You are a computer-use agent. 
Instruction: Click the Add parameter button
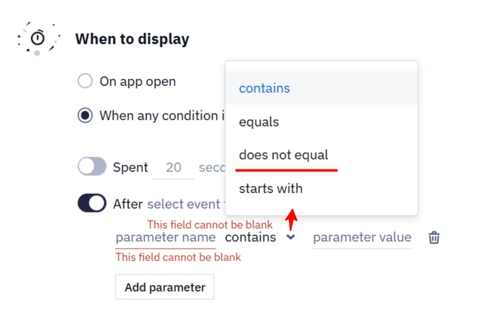point(165,287)
